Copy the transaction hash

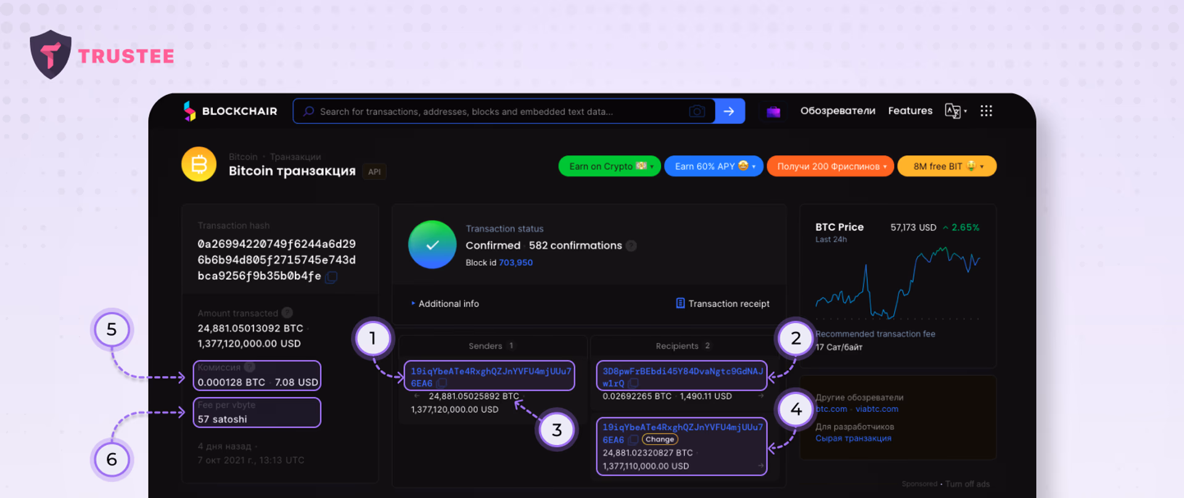tap(331, 277)
